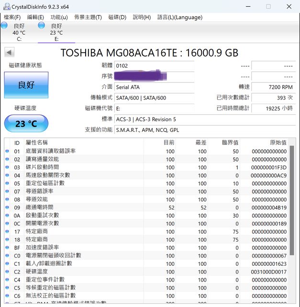Click raw value 0031000D0017

point(269,272)
